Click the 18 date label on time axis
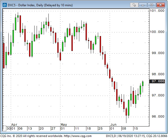Screen dimensions: 168x138 click(x=89, y=129)
